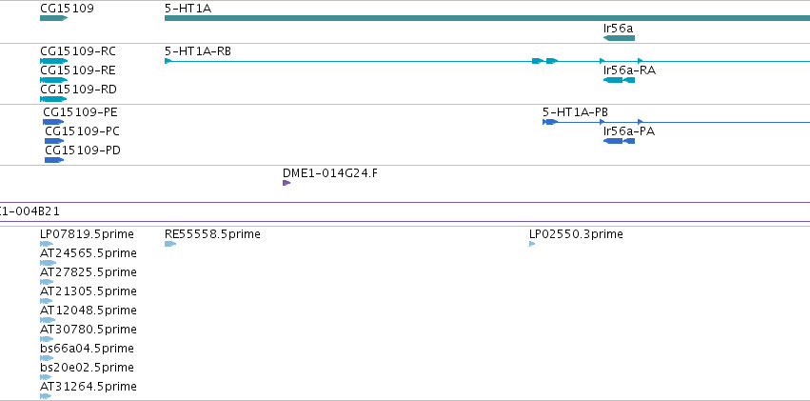Click the AT24565.5prime EST arrow

(48, 263)
